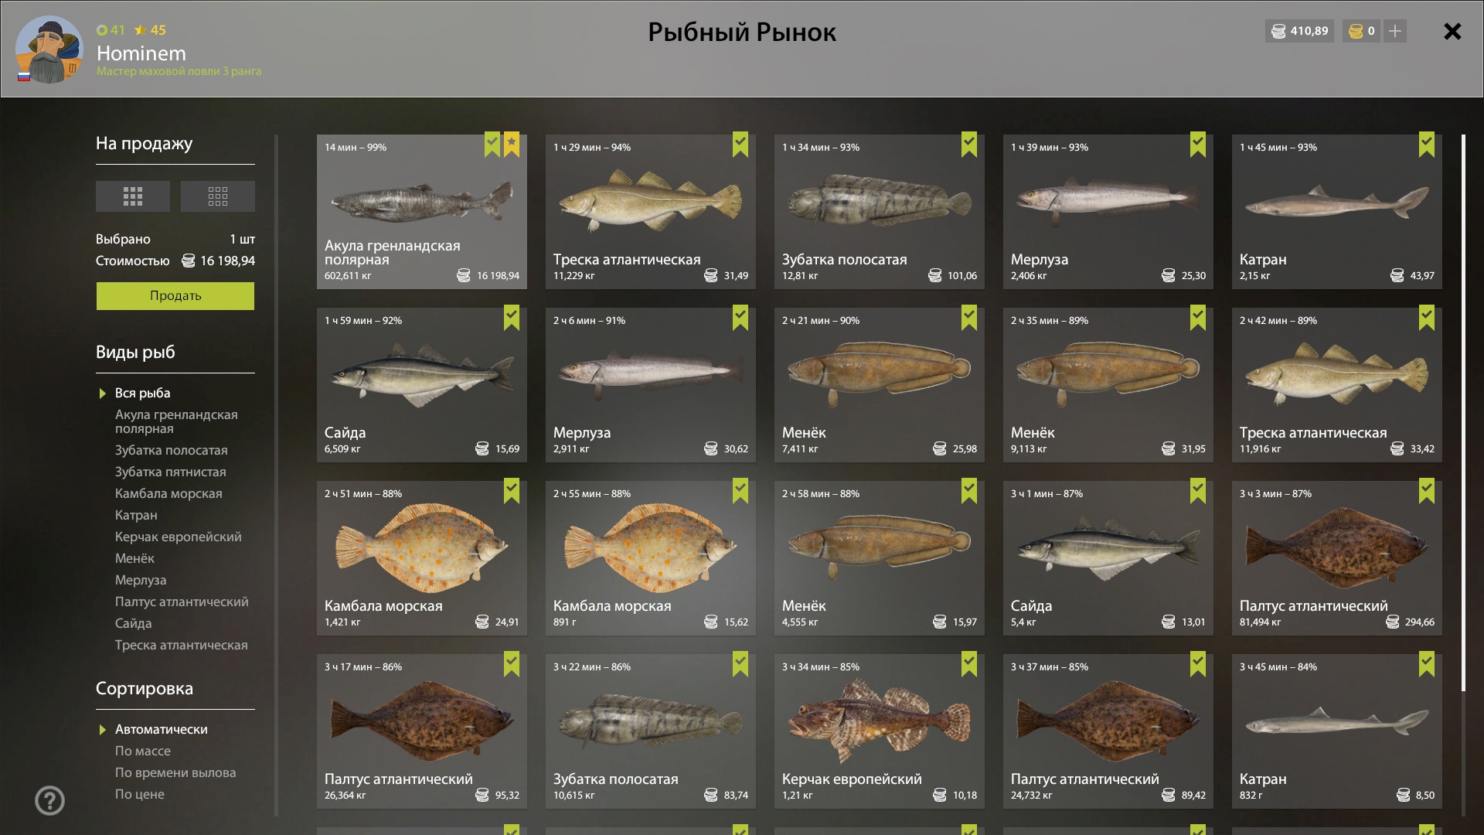The width and height of the screenshot is (1484, 835).
Task: Filter by Зубатка пятнистая
Action: [171, 472]
